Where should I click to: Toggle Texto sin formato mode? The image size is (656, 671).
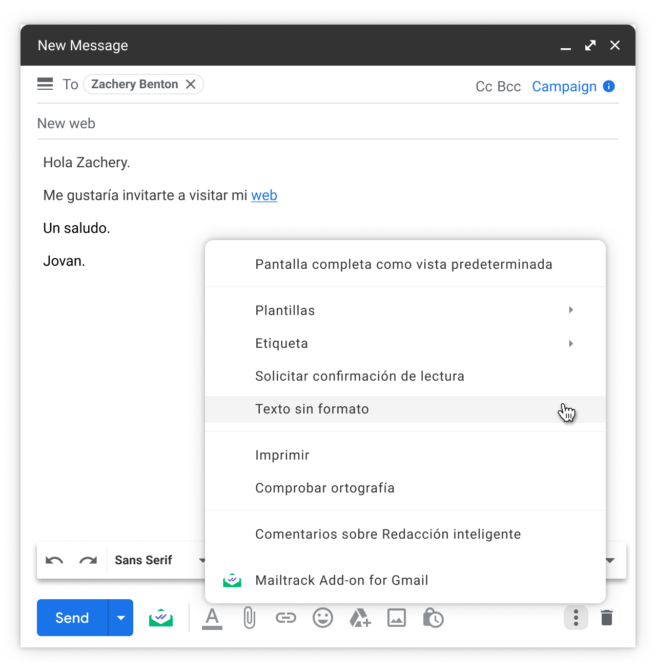coord(312,409)
